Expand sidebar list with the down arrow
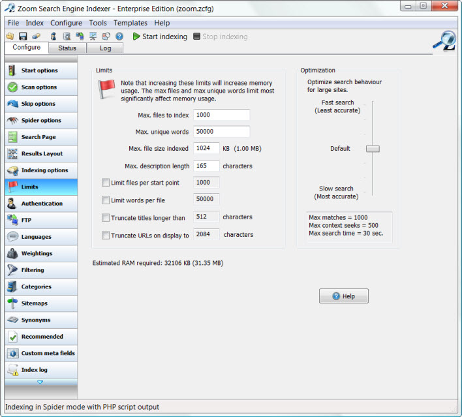Screen dimensions: 462x417 pyautogui.click(x=40, y=382)
